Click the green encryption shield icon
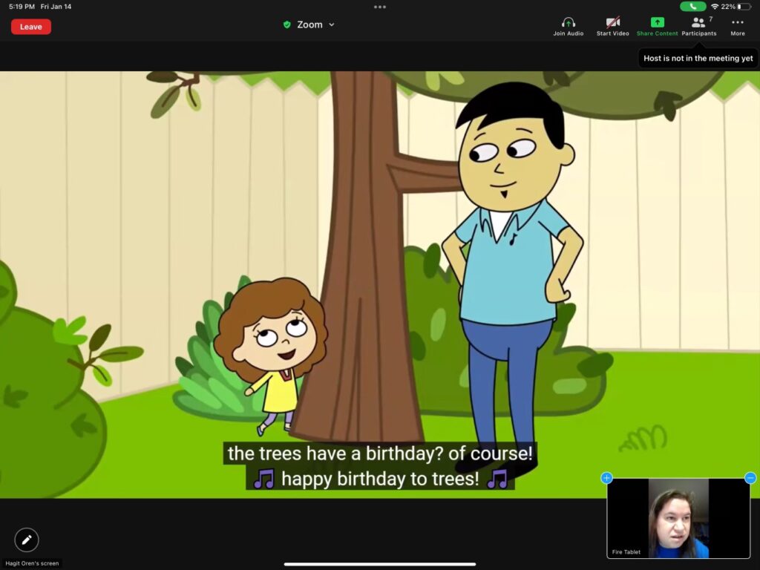This screenshot has width=760, height=570. point(287,24)
